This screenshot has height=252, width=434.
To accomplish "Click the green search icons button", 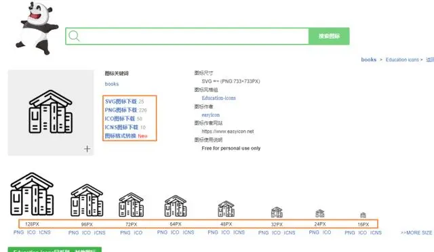I will tap(329, 36).
